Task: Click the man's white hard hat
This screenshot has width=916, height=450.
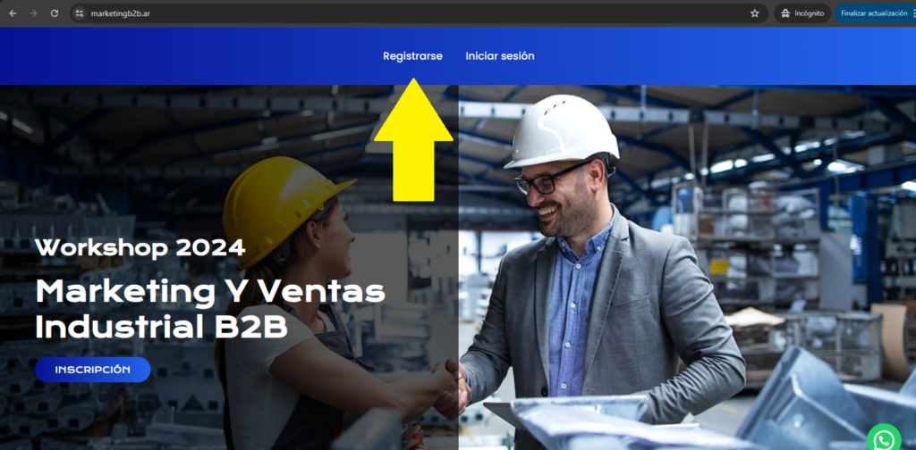Action: coord(562,132)
